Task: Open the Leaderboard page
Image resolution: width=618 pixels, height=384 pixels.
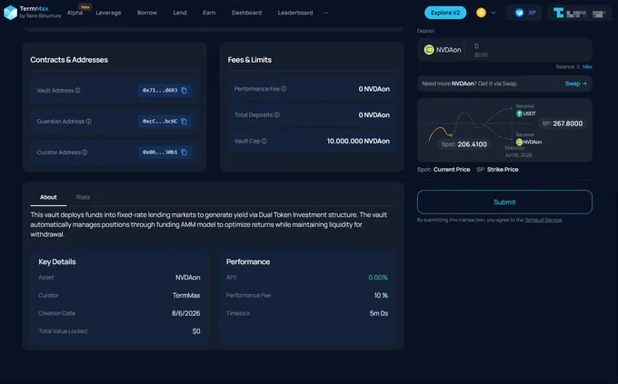Action: coord(295,13)
